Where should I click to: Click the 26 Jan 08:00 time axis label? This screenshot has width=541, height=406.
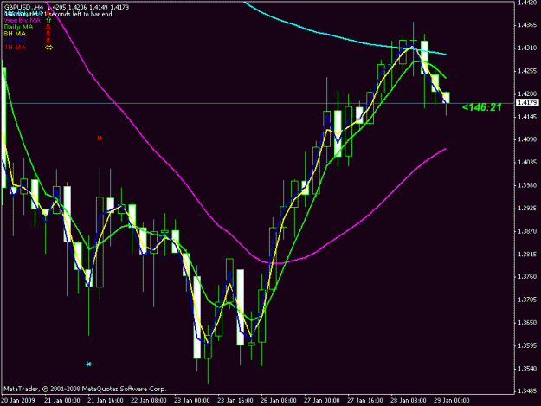279,400
